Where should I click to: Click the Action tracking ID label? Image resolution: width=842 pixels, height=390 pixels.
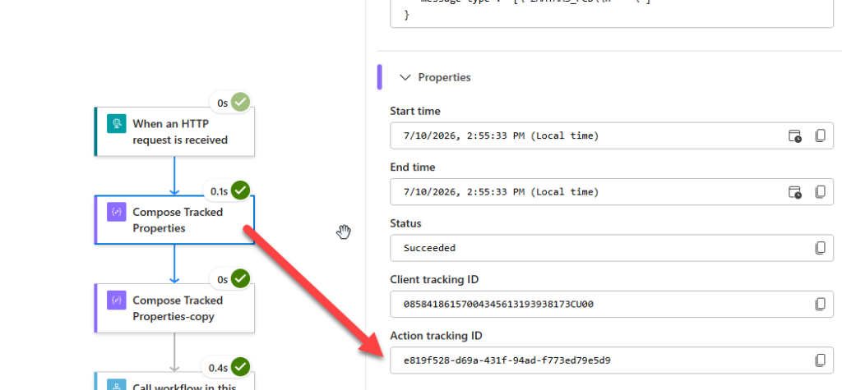(436, 336)
